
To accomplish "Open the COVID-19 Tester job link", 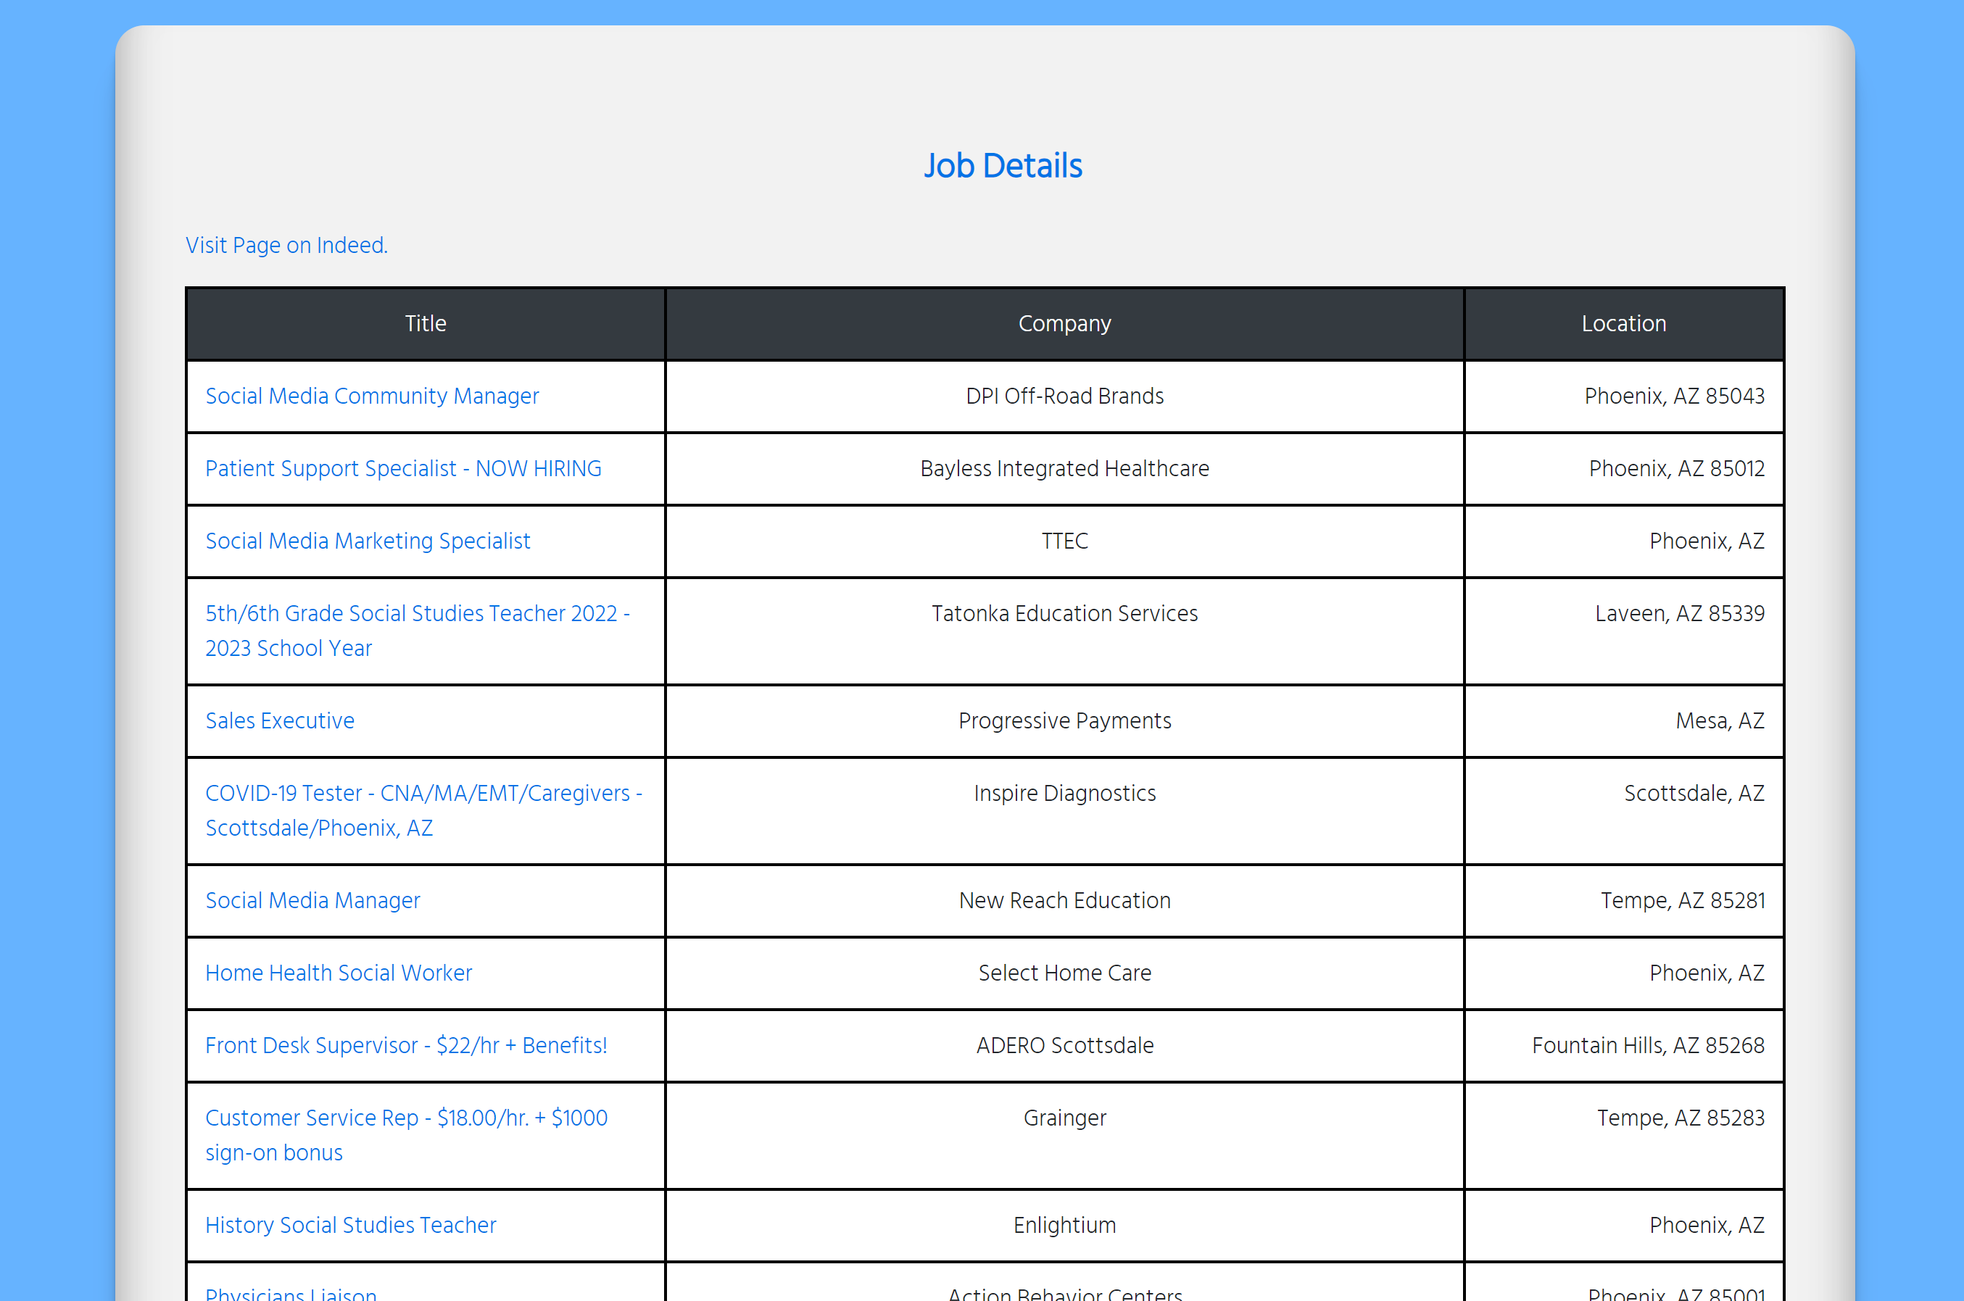I will pyautogui.click(x=423, y=810).
